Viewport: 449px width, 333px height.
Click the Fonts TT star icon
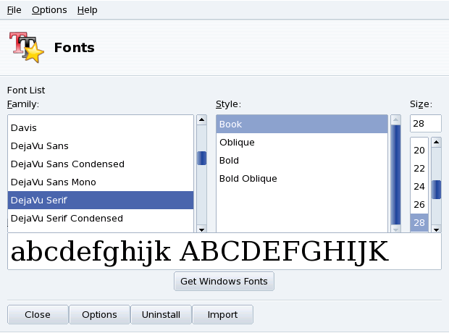pos(27,48)
